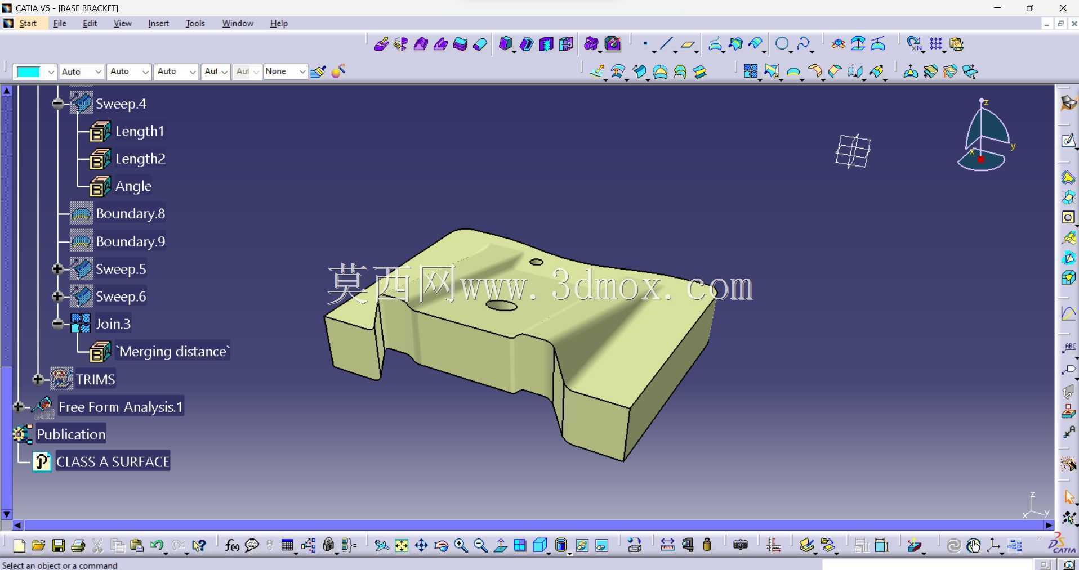Open the View menu
The width and height of the screenshot is (1079, 570).
[122, 23]
